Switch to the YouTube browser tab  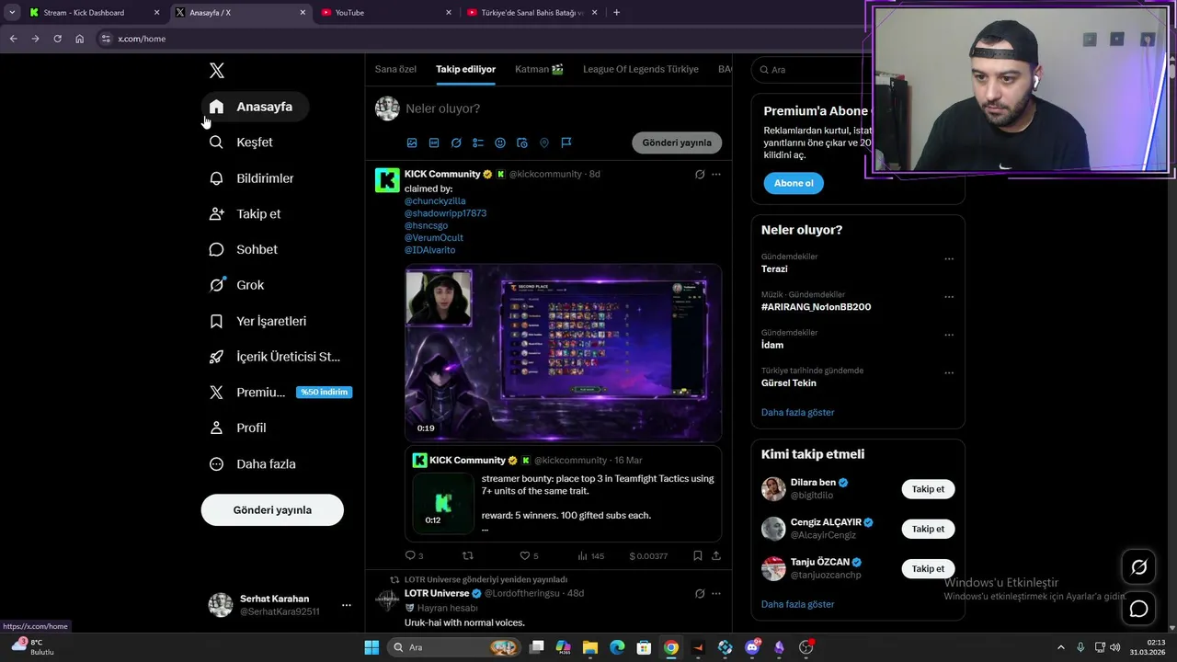click(386, 13)
